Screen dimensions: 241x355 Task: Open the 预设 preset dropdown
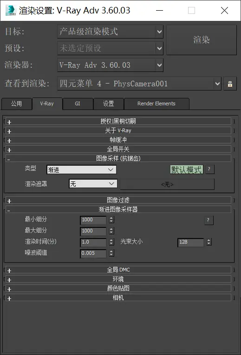[111, 48]
